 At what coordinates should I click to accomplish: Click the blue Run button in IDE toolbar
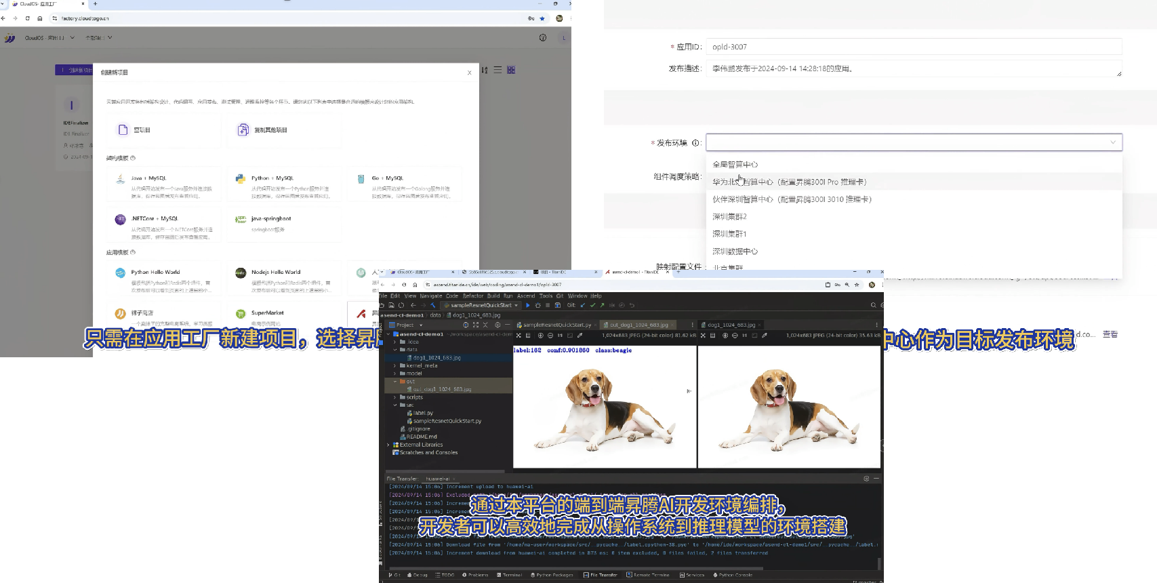pos(528,306)
